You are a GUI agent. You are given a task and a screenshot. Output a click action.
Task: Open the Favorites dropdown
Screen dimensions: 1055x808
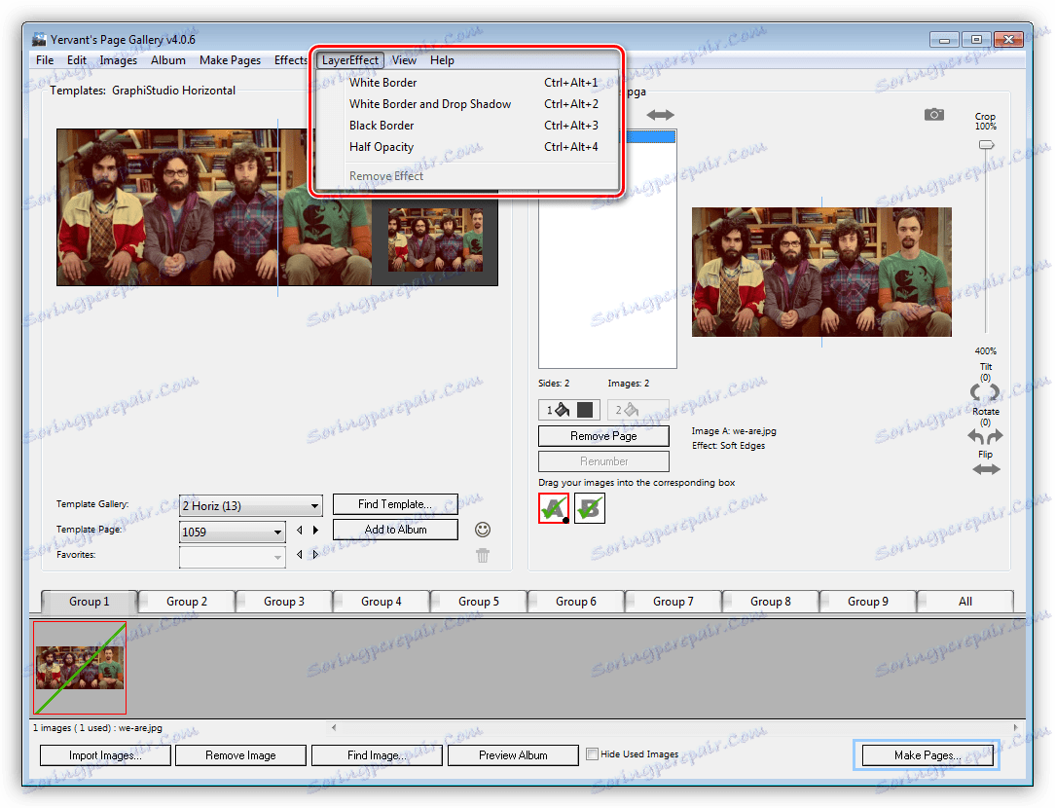tap(233, 557)
